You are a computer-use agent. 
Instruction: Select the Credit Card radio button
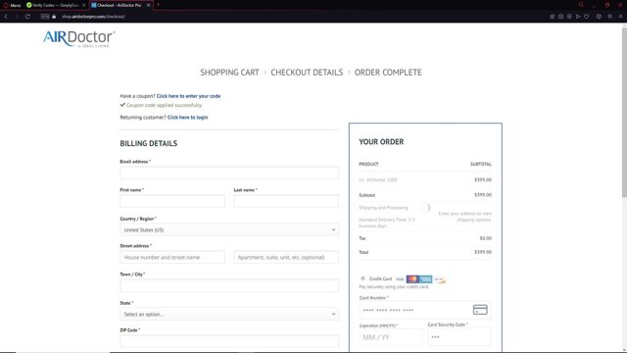click(x=362, y=278)
